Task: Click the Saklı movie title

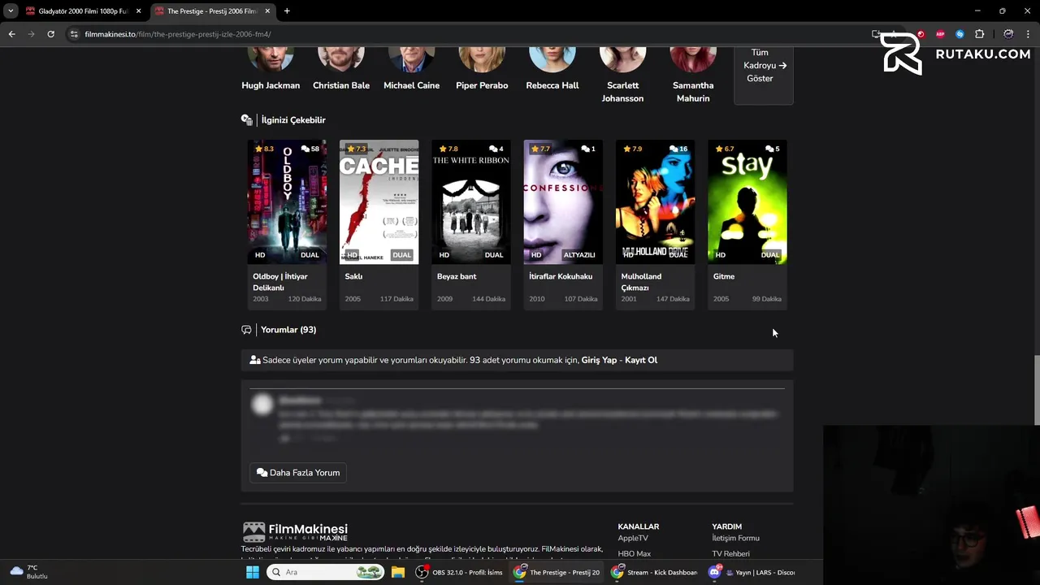Action: [x=353, y=276]
